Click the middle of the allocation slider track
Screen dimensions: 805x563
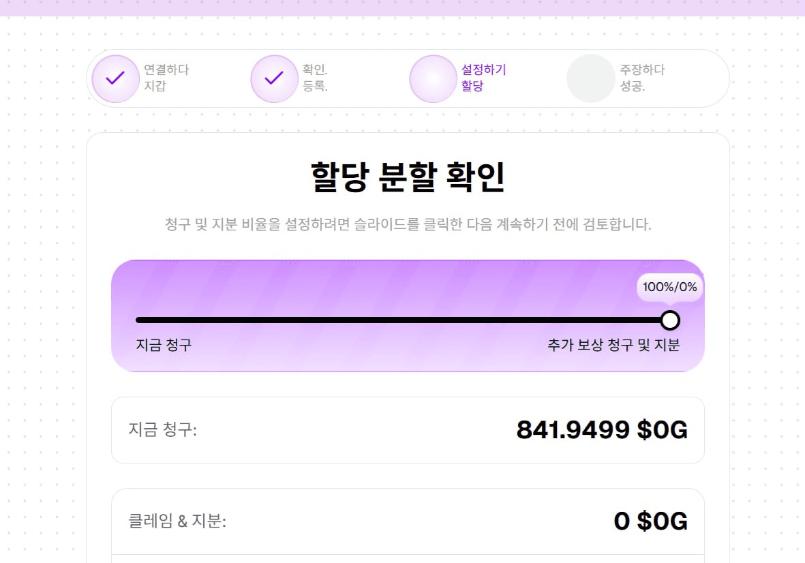(402, 320)
